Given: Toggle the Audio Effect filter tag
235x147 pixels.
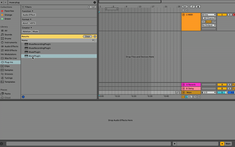Looking at the screenshot, I should (x=29, y=15).
